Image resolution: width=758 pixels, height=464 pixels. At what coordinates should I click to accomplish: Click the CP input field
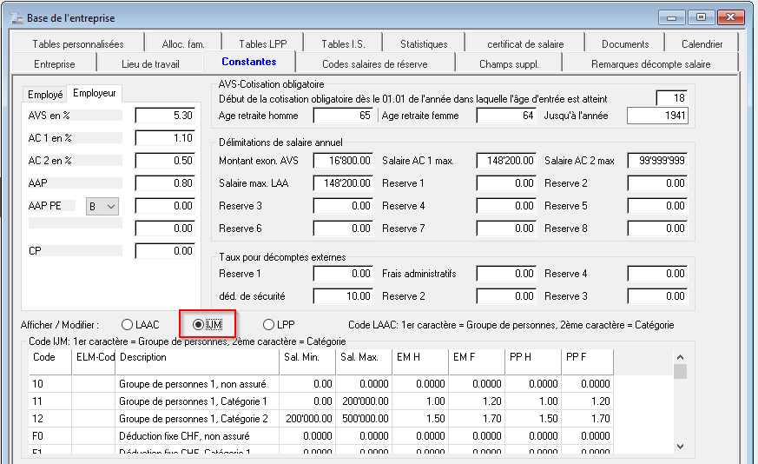point(165,251)
